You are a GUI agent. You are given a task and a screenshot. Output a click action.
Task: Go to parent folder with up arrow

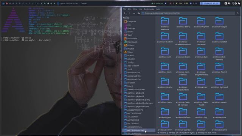pos(134,14)
